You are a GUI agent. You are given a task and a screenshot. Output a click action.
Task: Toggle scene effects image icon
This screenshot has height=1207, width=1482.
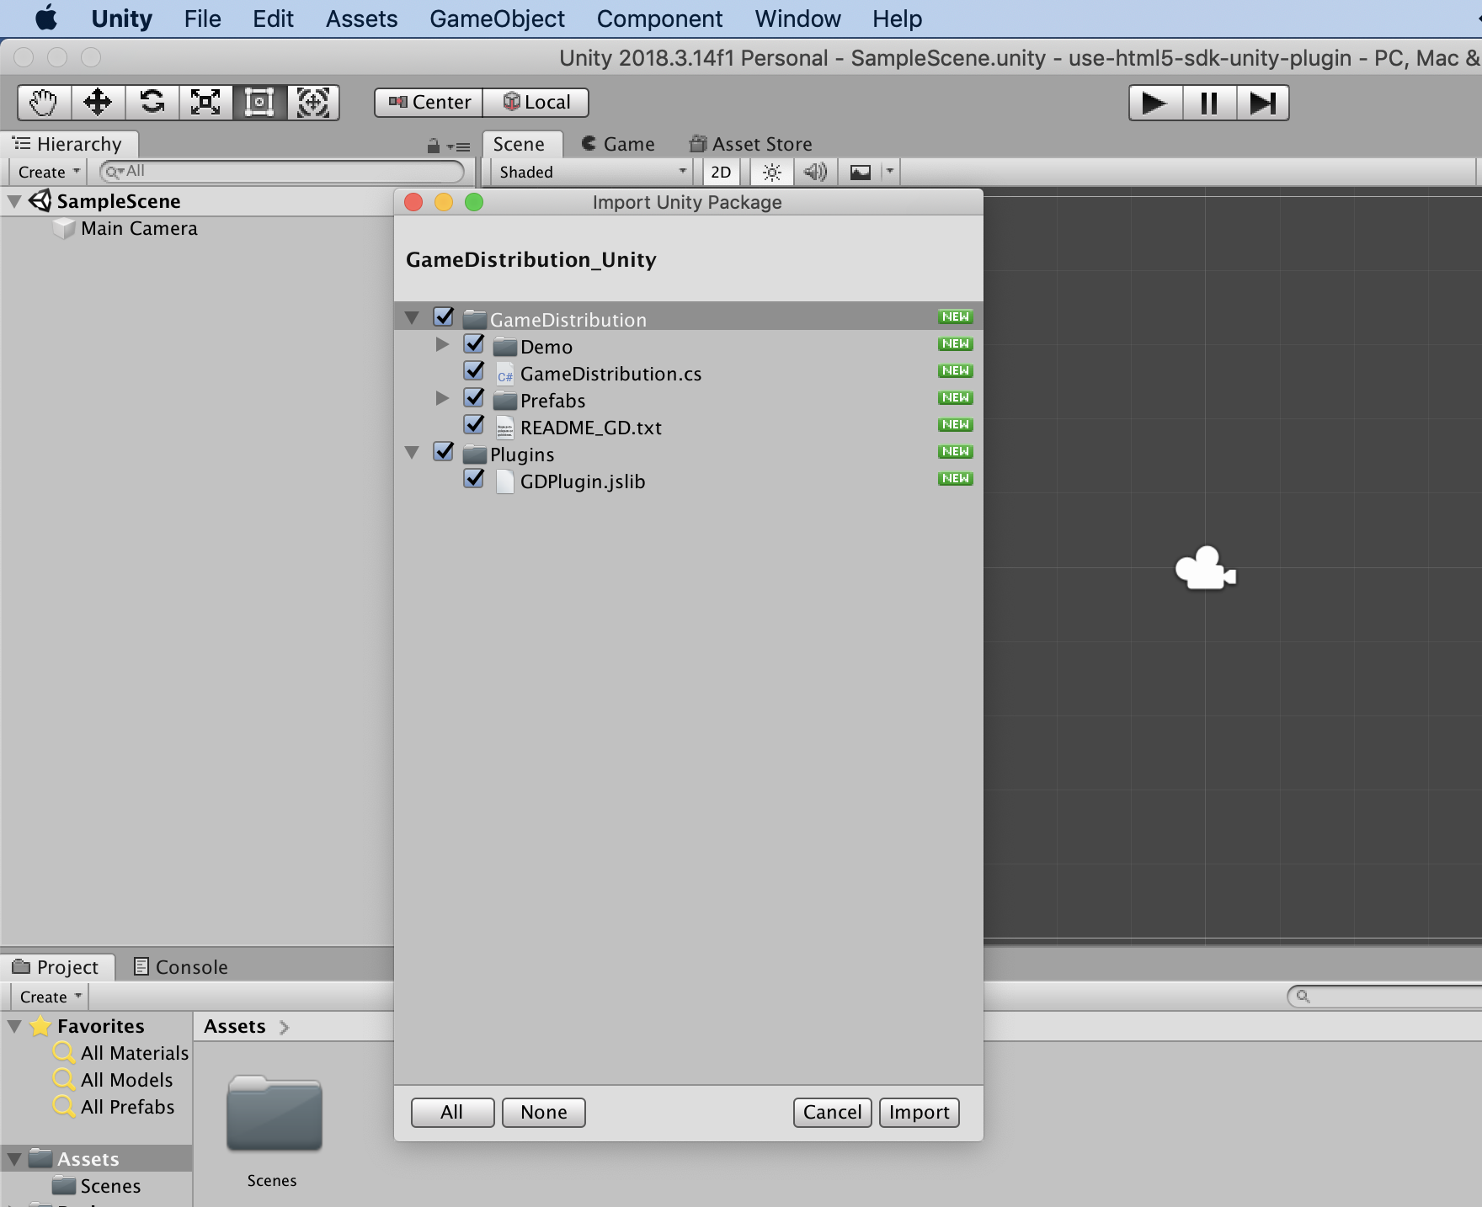(861, 173)
